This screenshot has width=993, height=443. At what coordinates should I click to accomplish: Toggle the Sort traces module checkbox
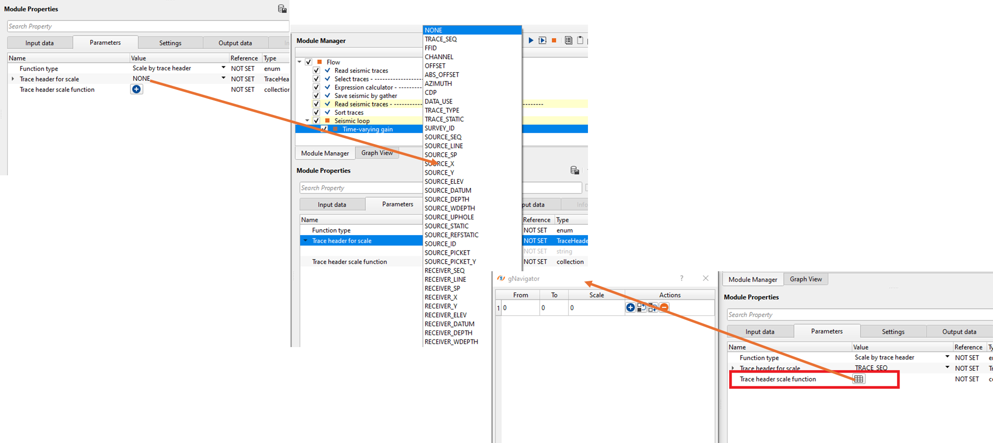click(x=317, y=113)
